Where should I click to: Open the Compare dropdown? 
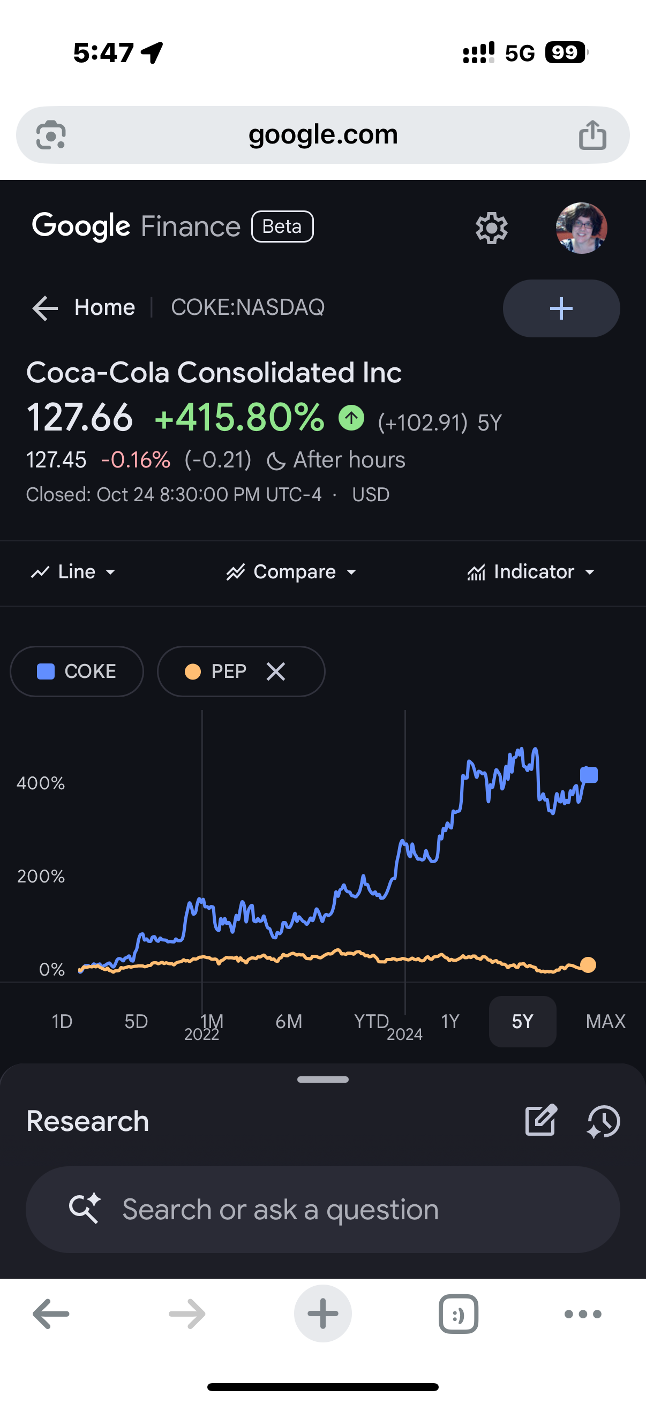coord(292,572)
